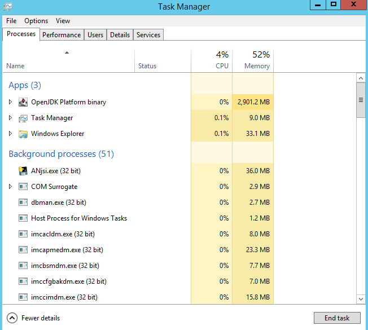
Task: Click the 15.8 MB memory value
Action: 258,297
